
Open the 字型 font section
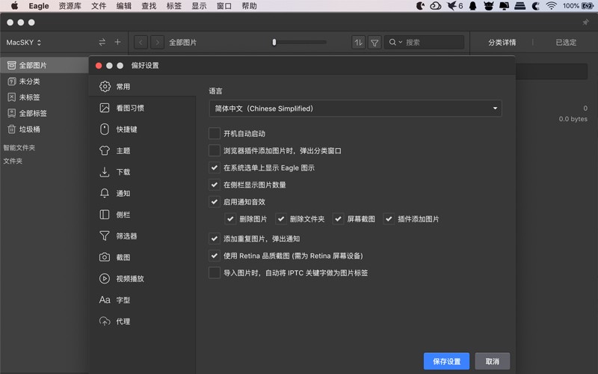point(142,301)
